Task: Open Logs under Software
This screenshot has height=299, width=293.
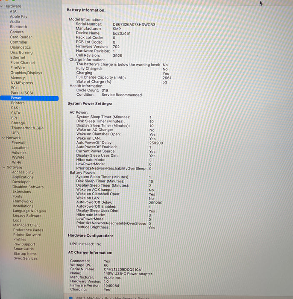Action: [x=17, y=220]
